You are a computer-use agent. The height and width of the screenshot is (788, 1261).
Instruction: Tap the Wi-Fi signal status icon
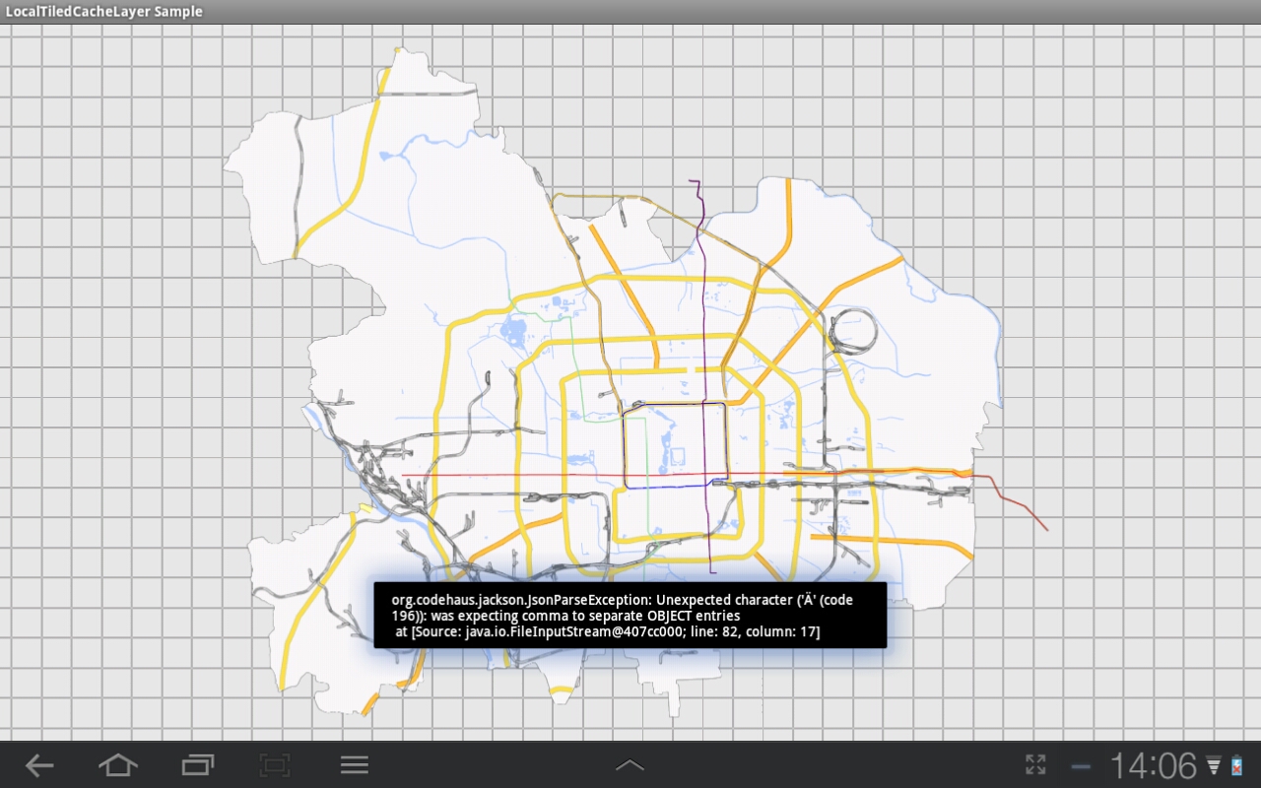(1214, 766)
